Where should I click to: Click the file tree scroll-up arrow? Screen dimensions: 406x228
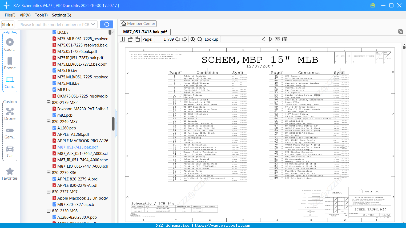click(113, 32)
